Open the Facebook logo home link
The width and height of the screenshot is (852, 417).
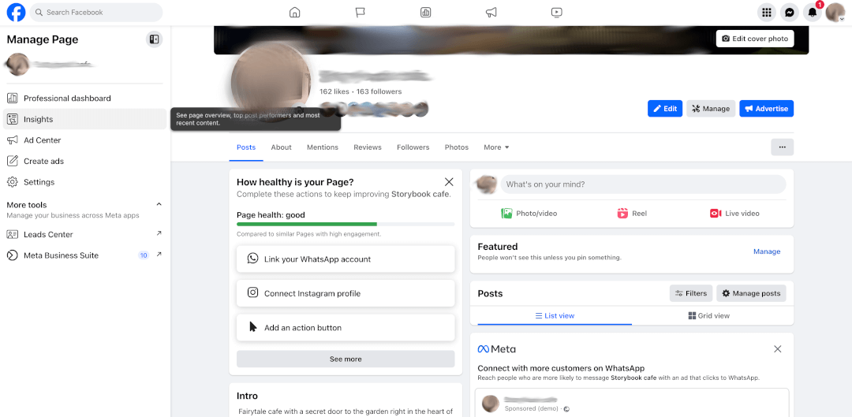(x=16, y=12)
